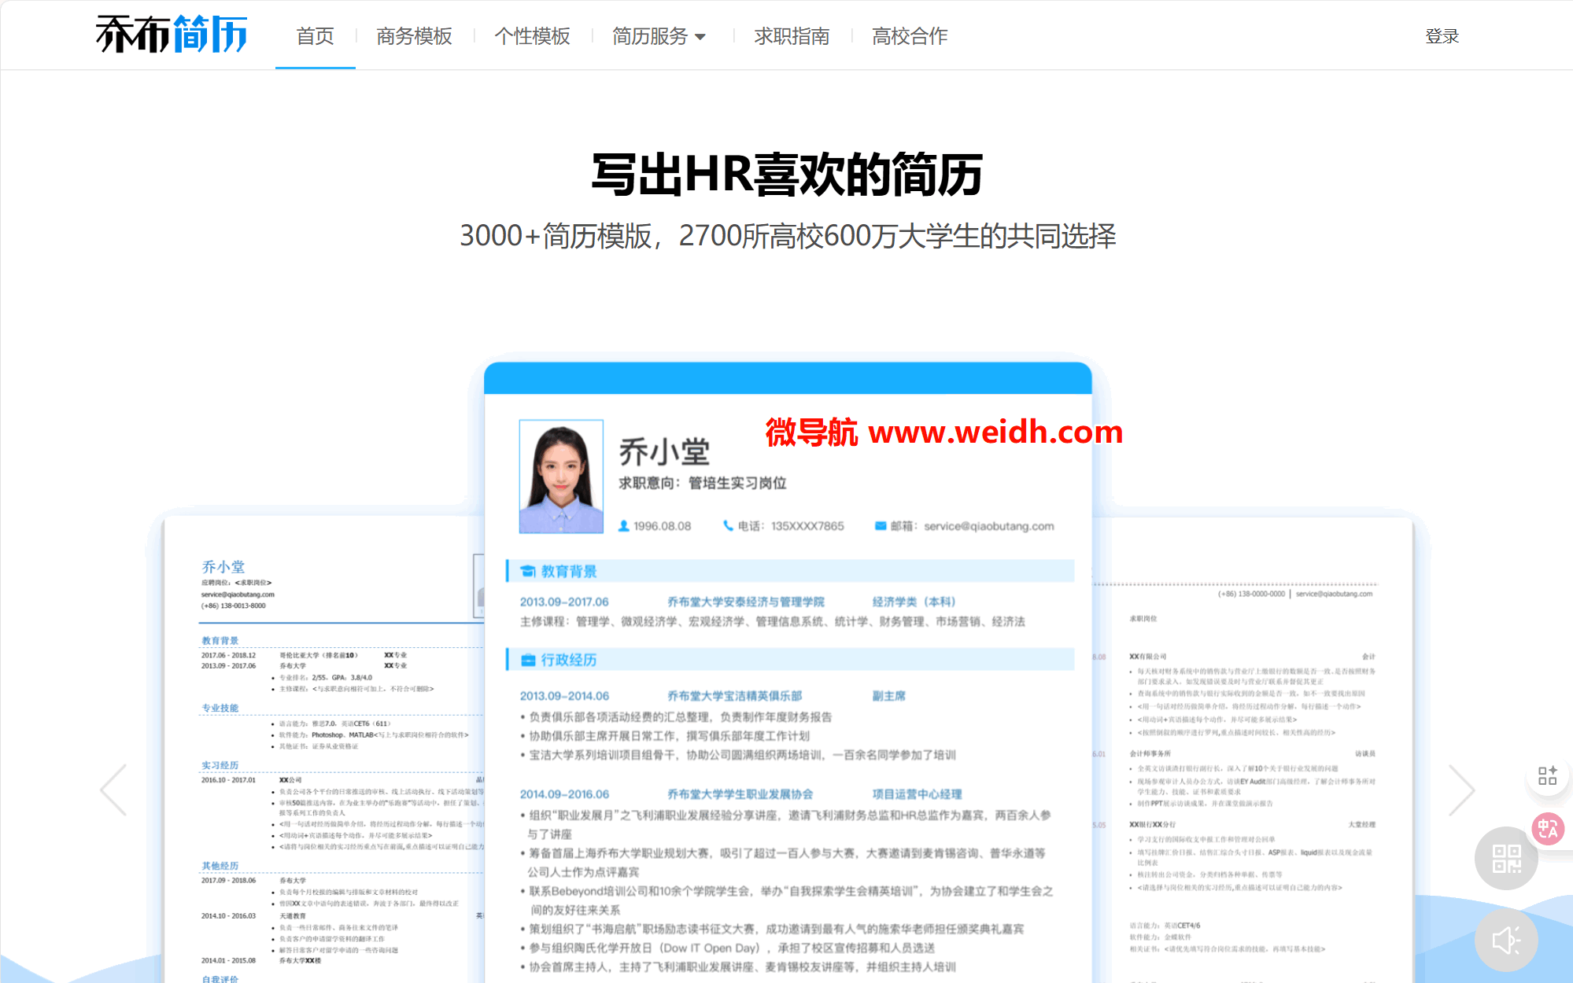
Task: Click the phone icon beside 电话
Action: [x=728, y=525]
